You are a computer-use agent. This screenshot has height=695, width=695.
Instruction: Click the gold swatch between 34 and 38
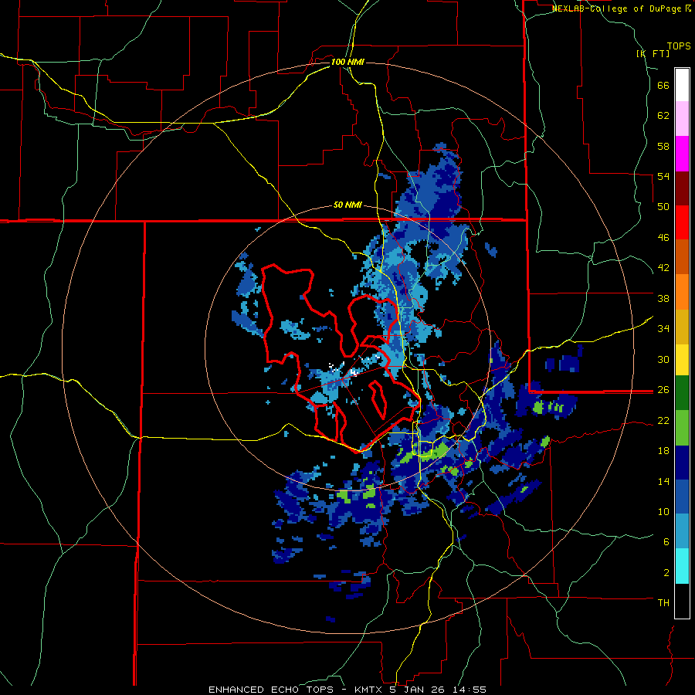point(682,327)
